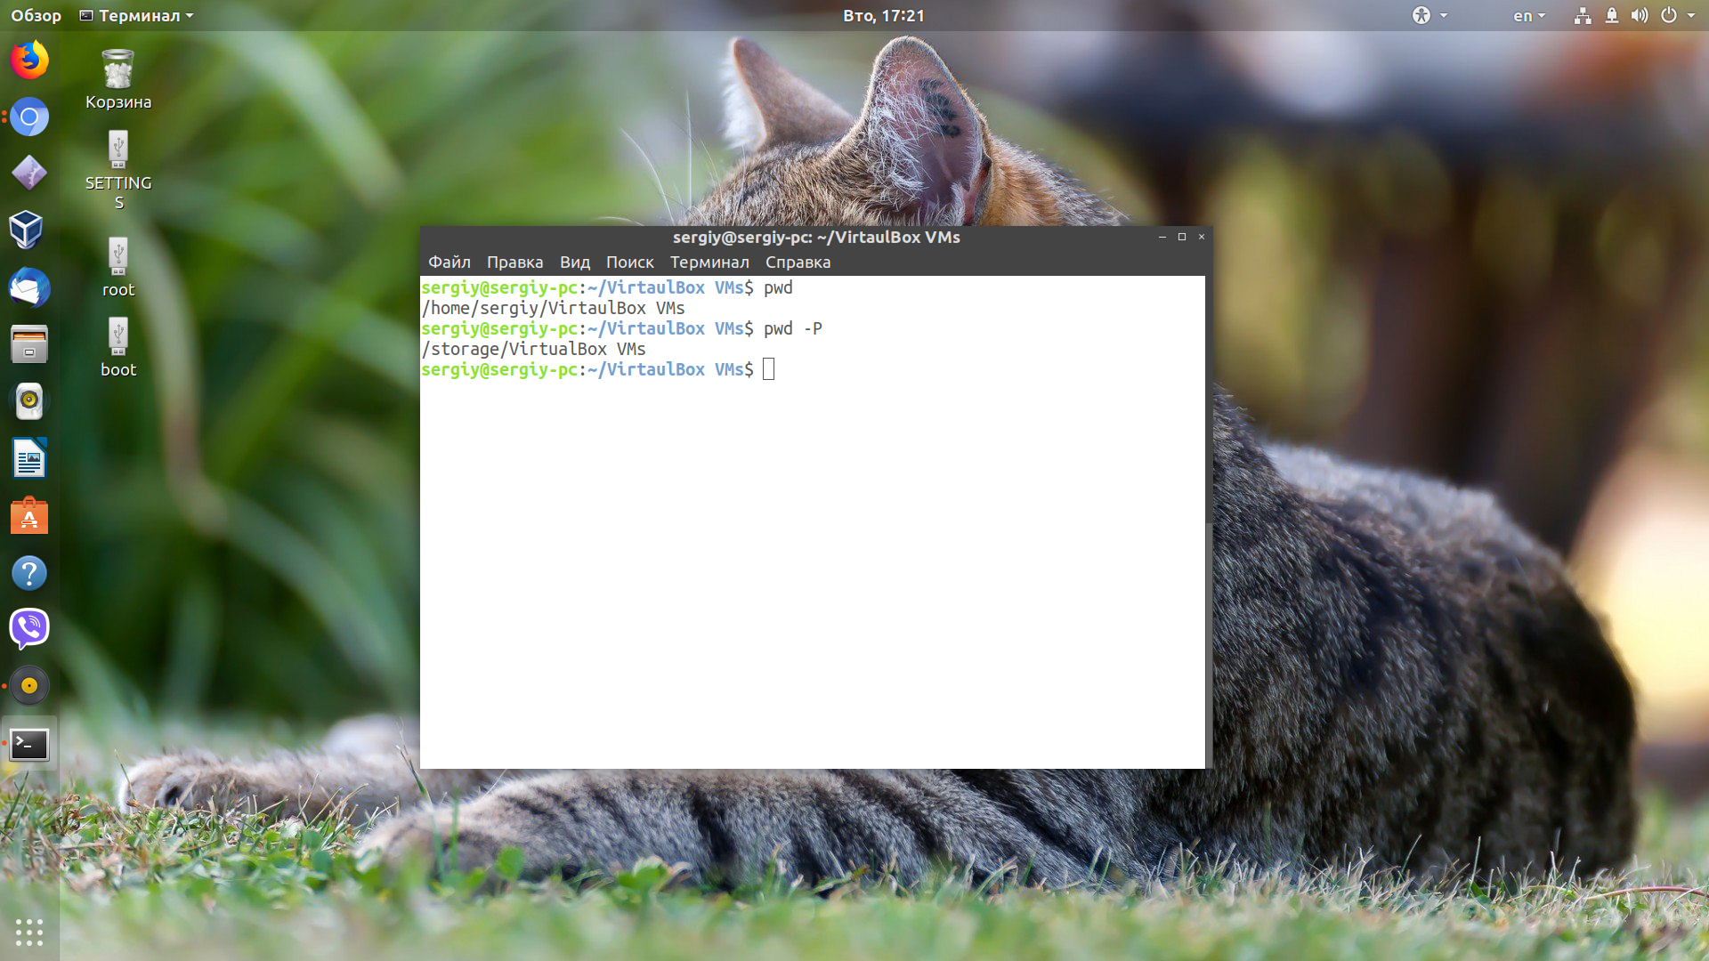
Task: Click the terminal cursor at last prompt
Action: pyautogui.click(x=769, y=369)
